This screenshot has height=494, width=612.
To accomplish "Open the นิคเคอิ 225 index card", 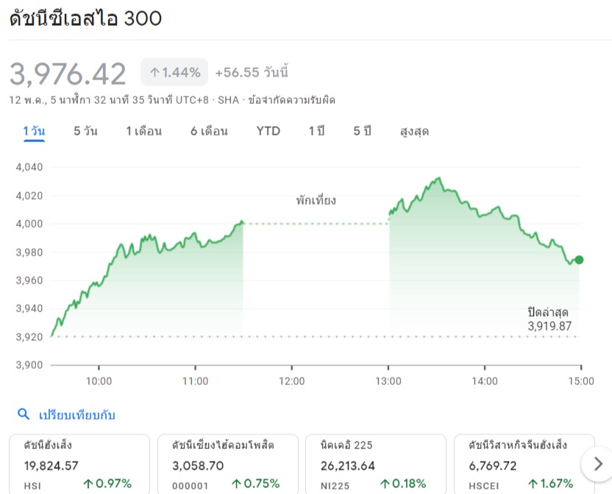I will (375, 464).
